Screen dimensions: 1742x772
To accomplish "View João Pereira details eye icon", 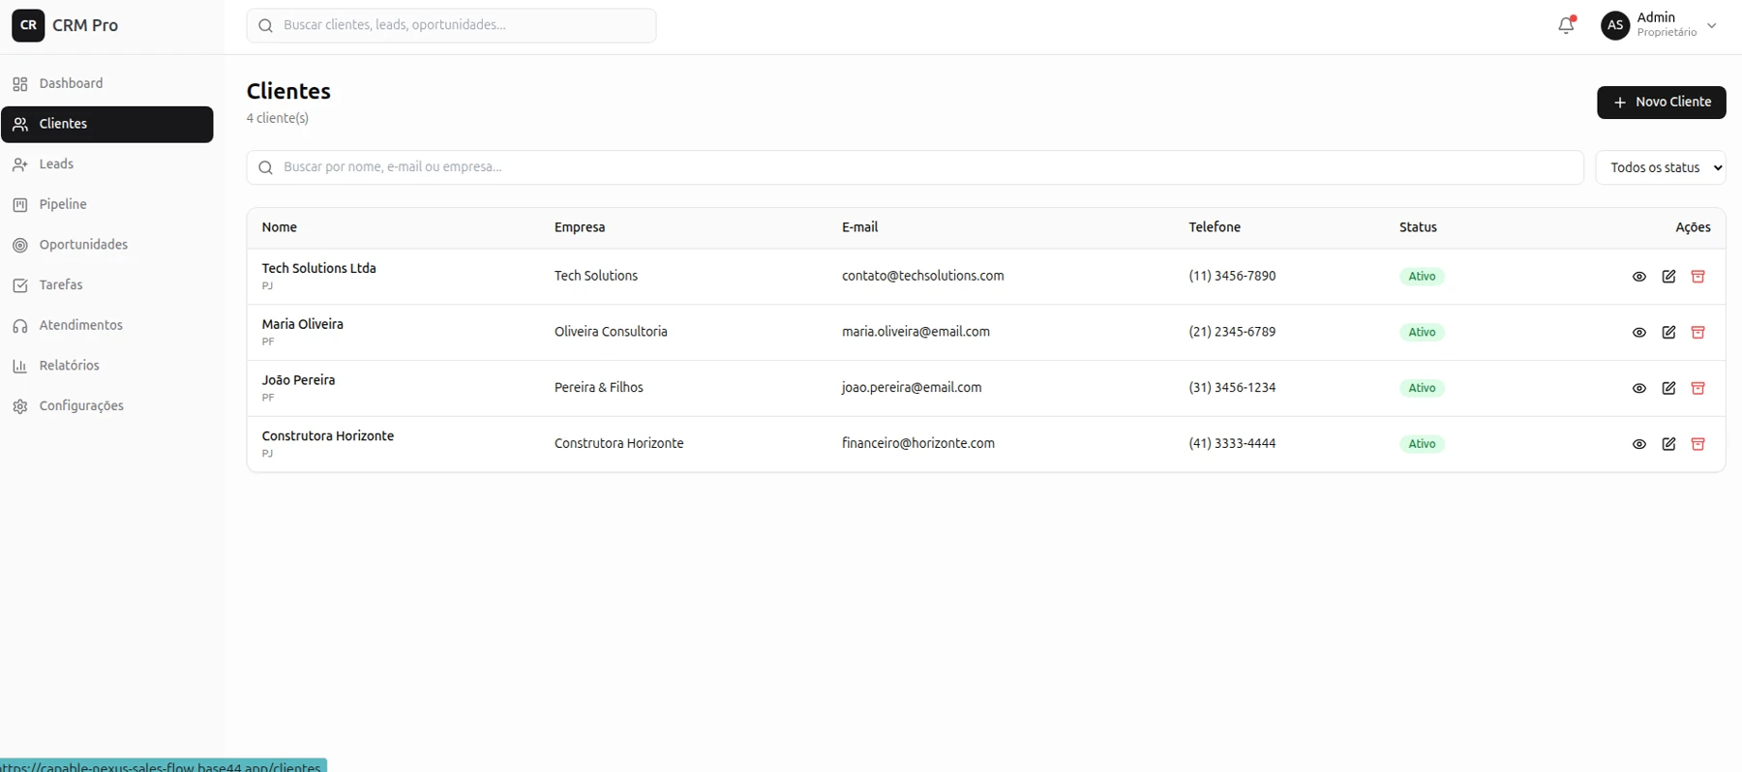I will pyautogui.click(x=1638, y=388).
